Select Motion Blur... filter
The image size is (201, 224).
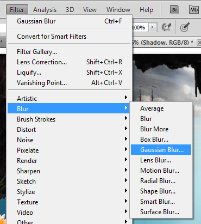[161, 171]
